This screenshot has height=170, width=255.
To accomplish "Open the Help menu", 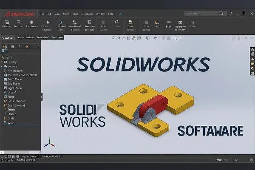I will [111, 14].
